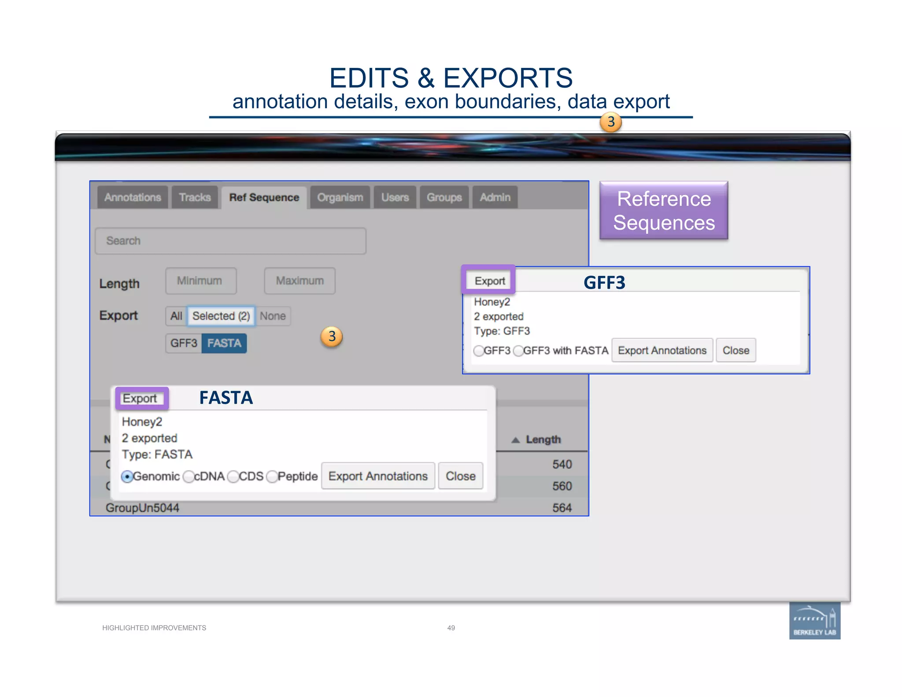Click the 540 length value
This screenshot has width=902, height=697.
coord(562,464)
